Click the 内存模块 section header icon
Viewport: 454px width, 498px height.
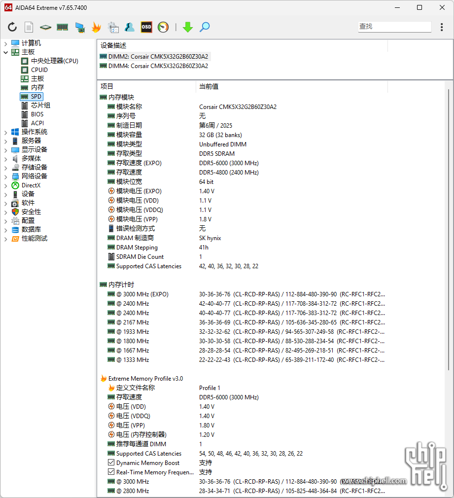103,97
